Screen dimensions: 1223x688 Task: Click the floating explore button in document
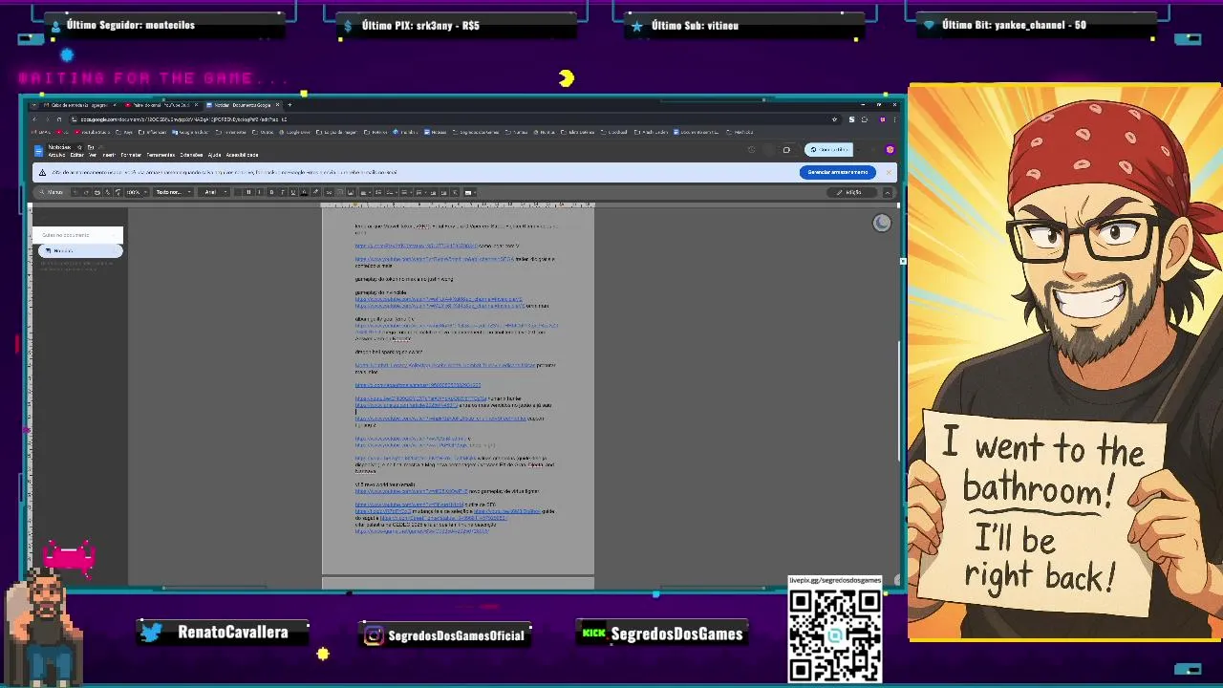pos(882,223)
